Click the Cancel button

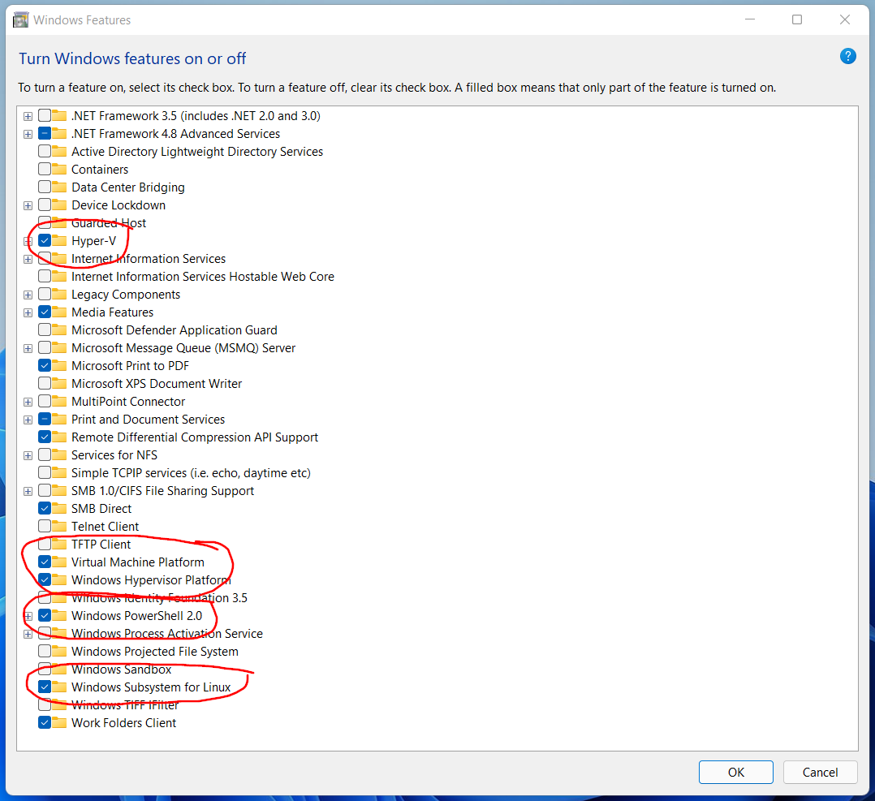coord(820,772)
